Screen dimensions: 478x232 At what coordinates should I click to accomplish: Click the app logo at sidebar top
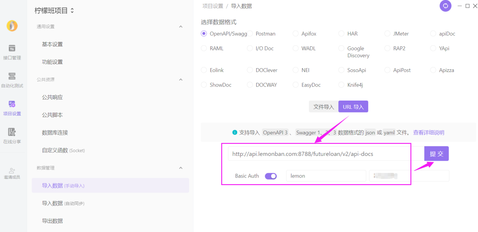click(x=12, y=26)
